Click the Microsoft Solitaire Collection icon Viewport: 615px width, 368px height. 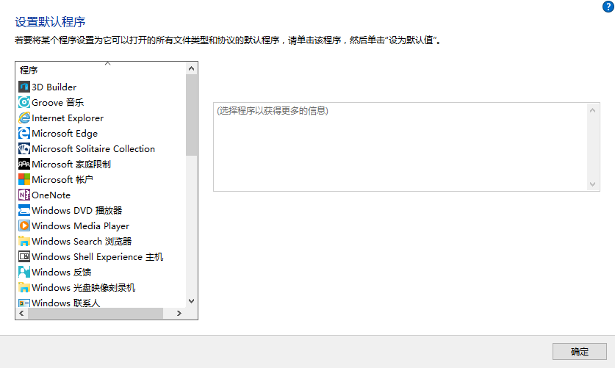[x=24, y=148]
